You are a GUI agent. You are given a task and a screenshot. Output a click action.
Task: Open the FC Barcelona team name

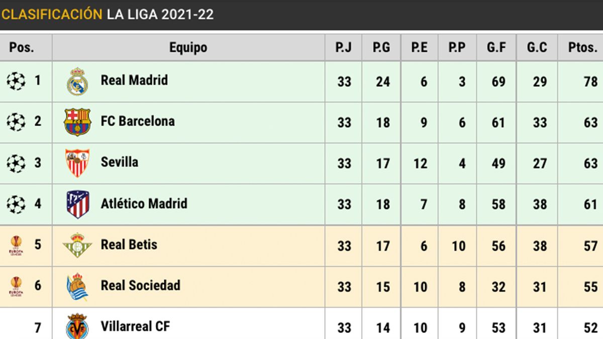coord(138,122)
